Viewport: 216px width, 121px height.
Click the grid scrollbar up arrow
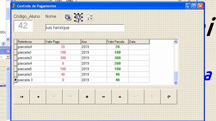(x=175, y=42)
